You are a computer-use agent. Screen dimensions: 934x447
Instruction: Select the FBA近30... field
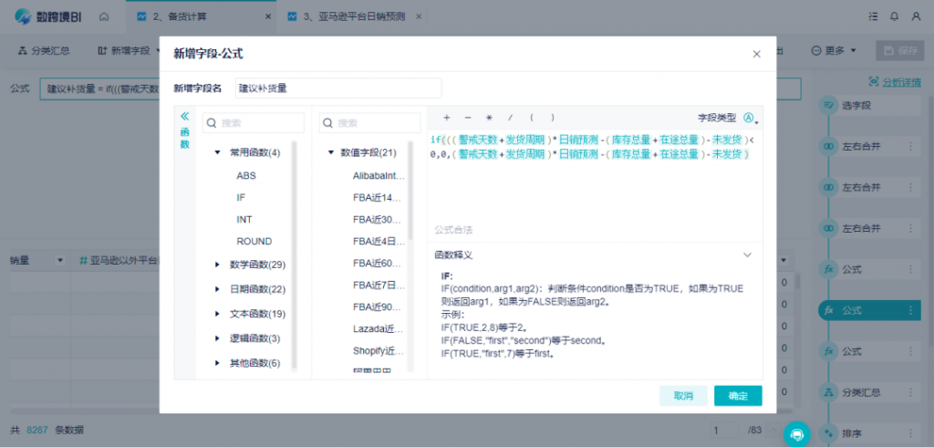tap(377, 219)
